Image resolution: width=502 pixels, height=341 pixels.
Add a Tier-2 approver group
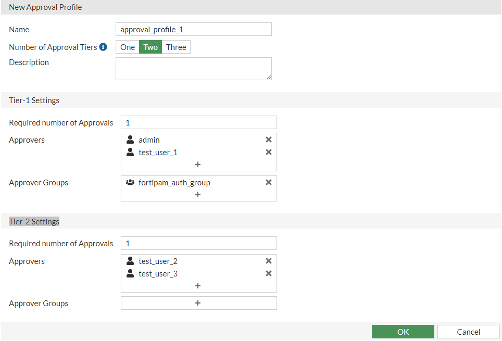198,303
